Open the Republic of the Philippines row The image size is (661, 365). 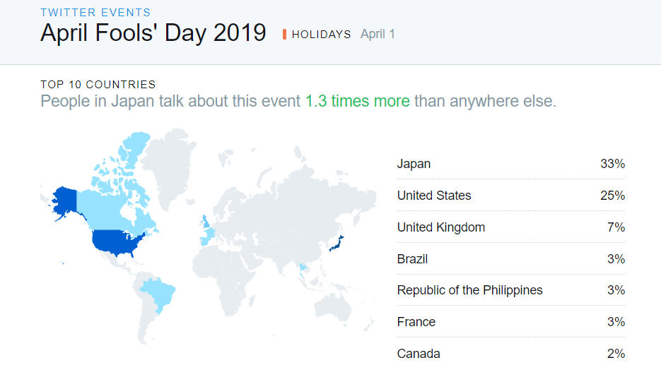point(511,290)
